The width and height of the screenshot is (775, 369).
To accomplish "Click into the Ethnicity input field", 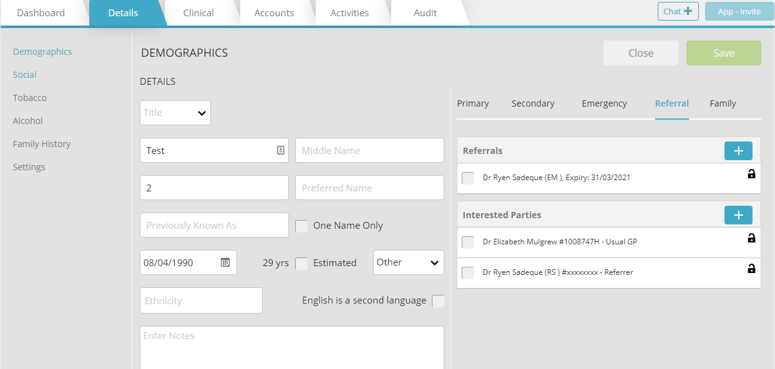I will click(201, 300).
